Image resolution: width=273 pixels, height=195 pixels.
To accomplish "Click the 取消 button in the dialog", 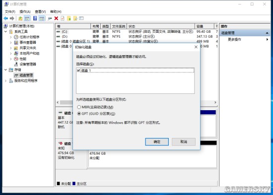I will pyautogui.click(x=184, y=142).
